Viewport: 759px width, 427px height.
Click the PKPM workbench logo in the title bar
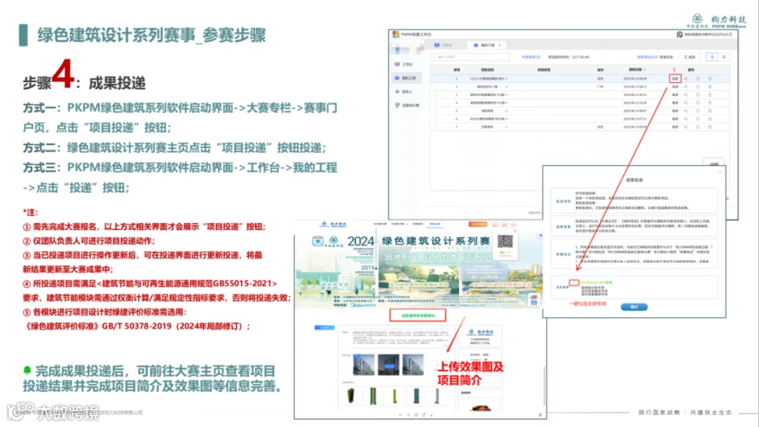pos(396,35)
